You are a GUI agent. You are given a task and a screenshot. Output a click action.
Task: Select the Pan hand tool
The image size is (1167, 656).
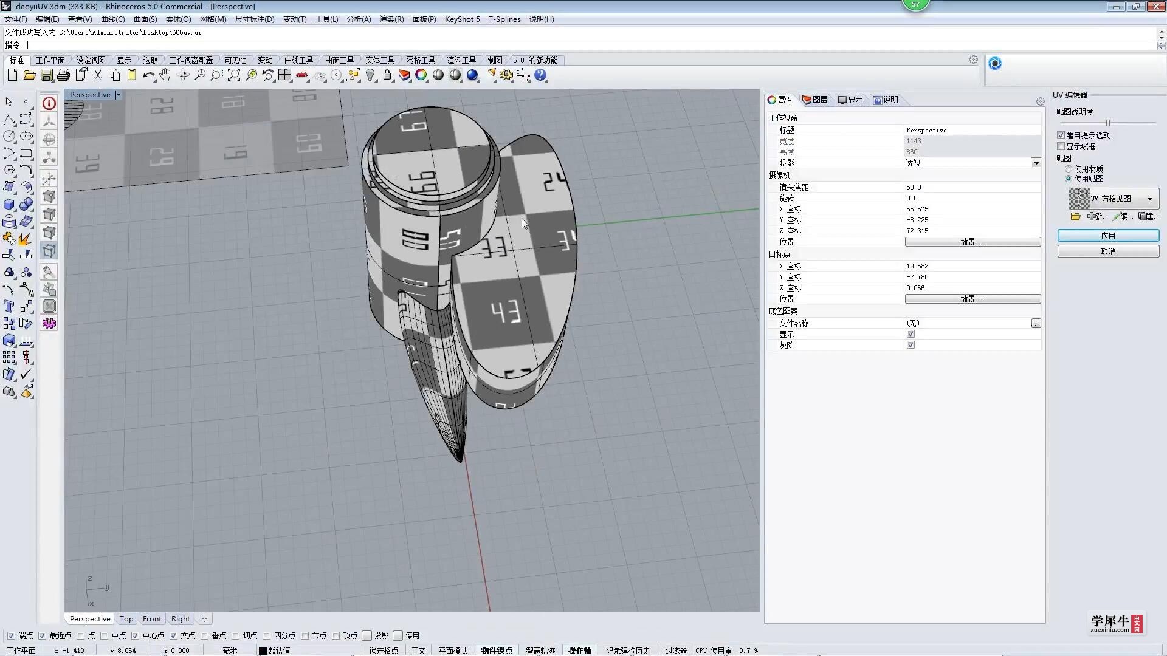(x=165, y=75)
